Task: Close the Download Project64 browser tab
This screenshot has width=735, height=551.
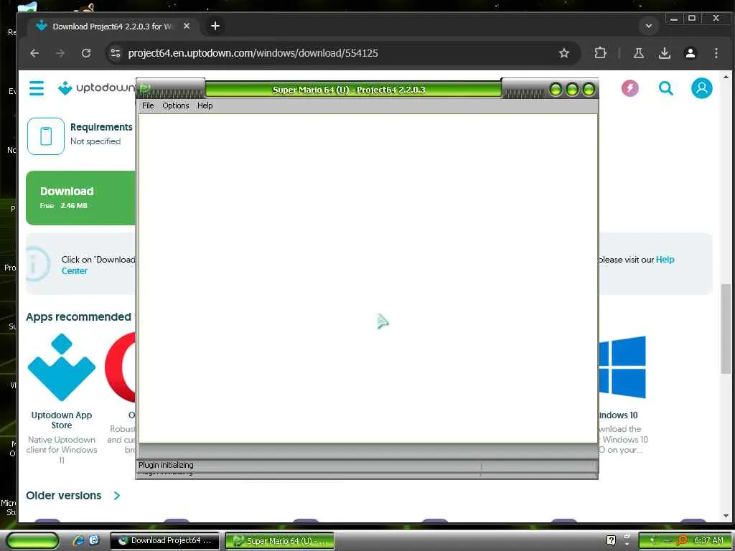Action: (187, 27)
